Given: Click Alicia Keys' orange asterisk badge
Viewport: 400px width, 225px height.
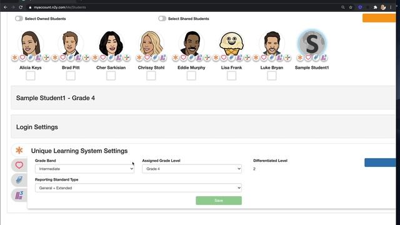Looking at the screenshot, I should pos(15,57).
